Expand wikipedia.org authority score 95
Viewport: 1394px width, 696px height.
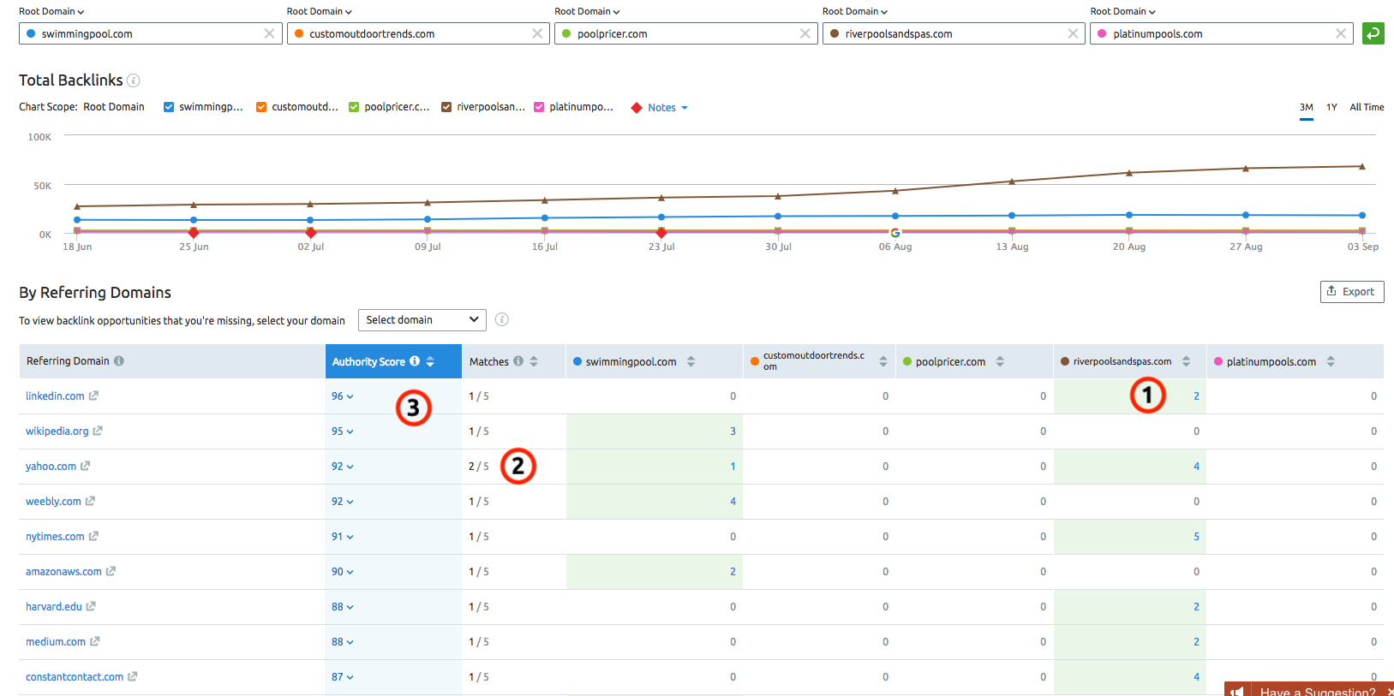coord(343,431)
